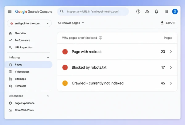The image size is (185, 125).
Task: Click the count 45 in crawled row
Action: point(163,83)
